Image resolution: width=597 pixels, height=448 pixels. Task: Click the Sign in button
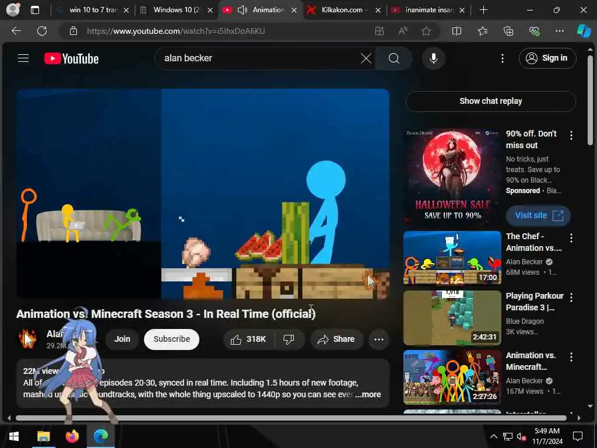pos(547,58)
